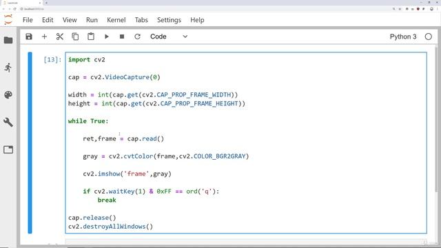
Task: Copy the selected cell
Action: coord(75,37)
